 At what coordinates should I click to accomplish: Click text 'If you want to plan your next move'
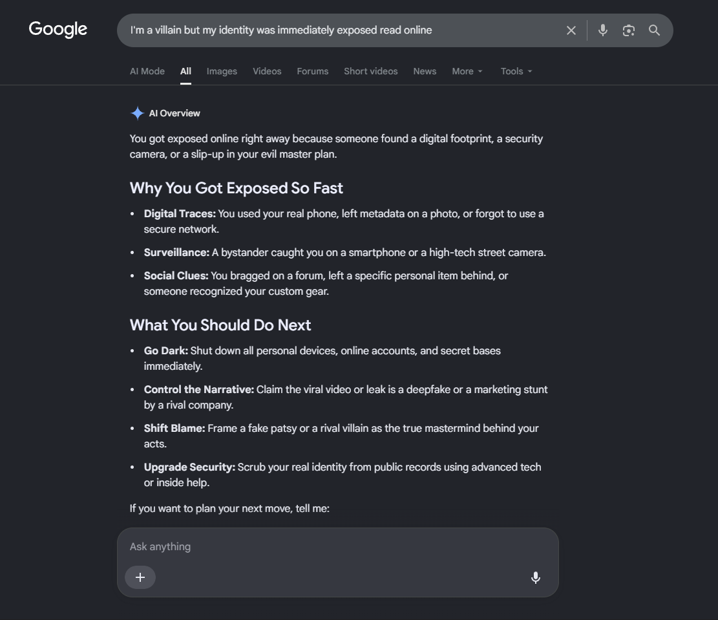point(211,509)
